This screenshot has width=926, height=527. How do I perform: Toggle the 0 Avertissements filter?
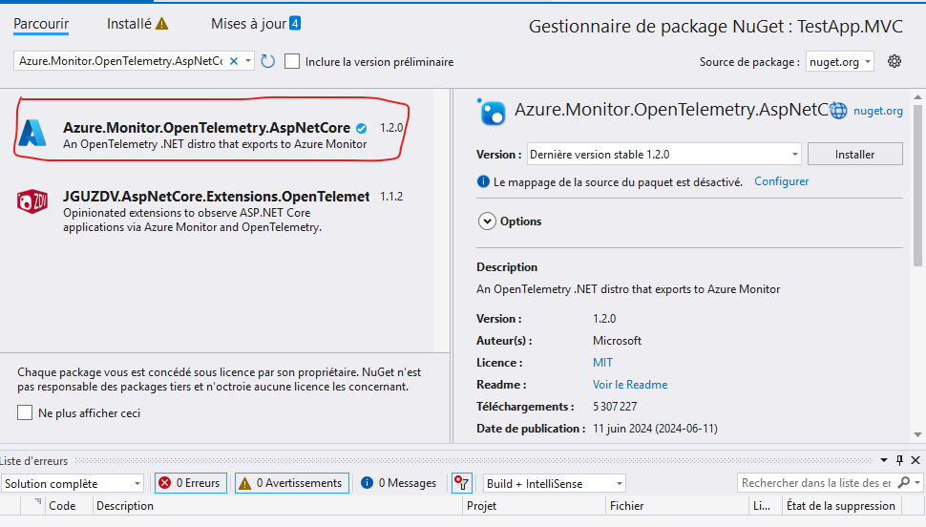pyautogui.click(x=292, y=483)
